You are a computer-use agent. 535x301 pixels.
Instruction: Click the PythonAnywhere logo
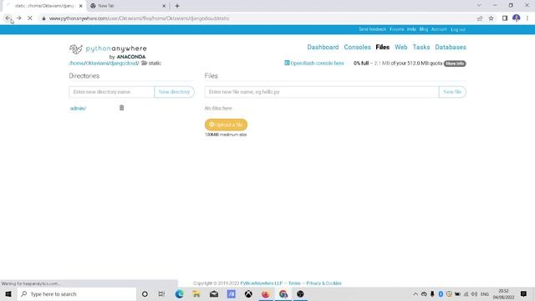[x=108, y=51]
